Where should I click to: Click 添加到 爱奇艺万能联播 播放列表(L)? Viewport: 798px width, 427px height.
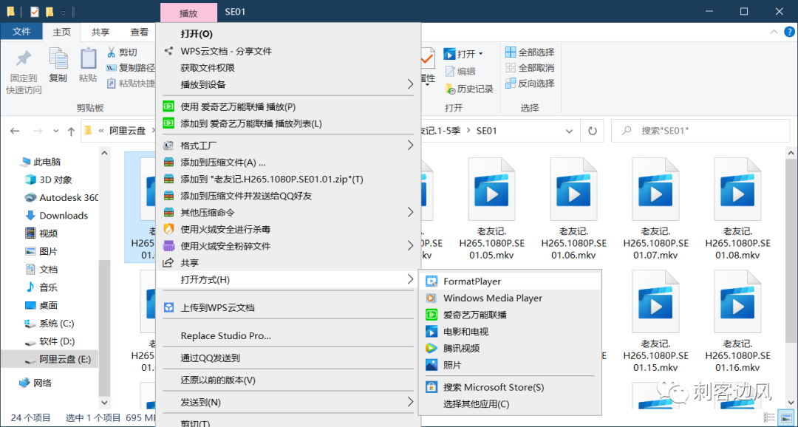pyautogui.click(x=288, y=123)
